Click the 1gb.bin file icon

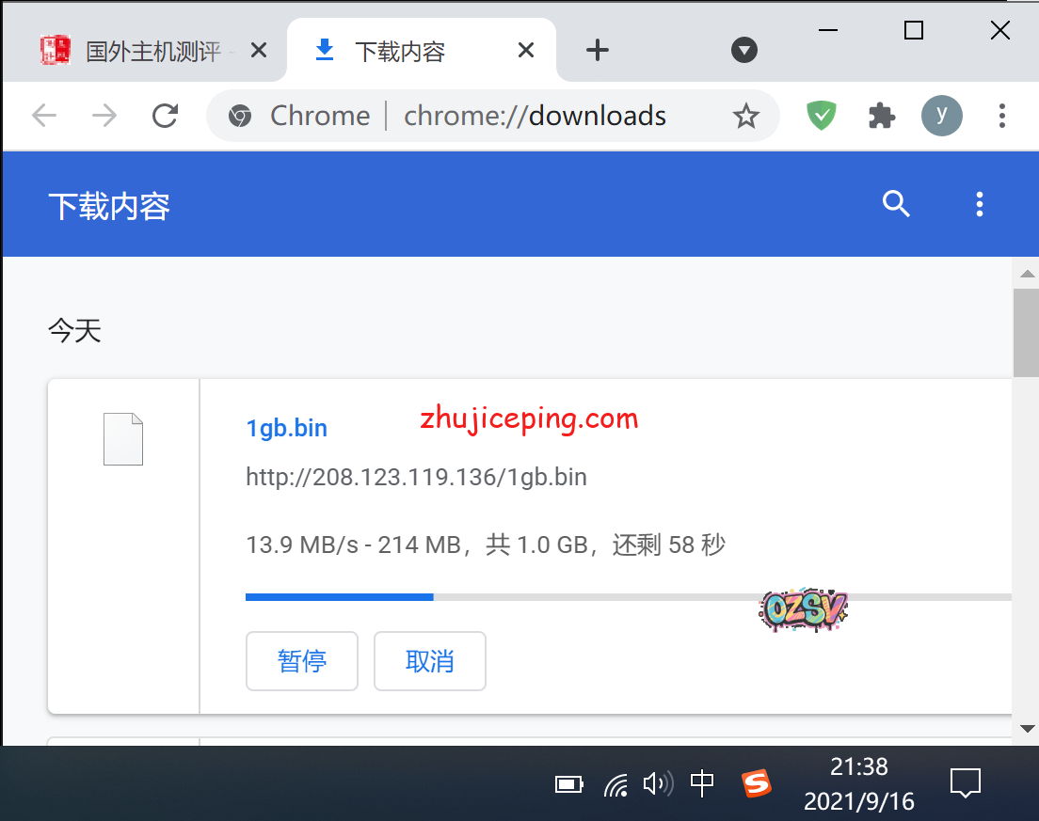tap(123, 439)
